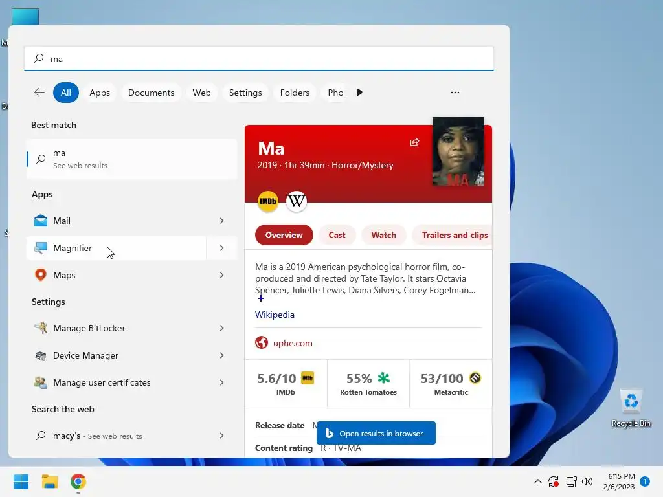The width and height of the screenshot is (663, 497).
Task: Click the IMDb round icon in the Ma card
Action: (268, 202)
